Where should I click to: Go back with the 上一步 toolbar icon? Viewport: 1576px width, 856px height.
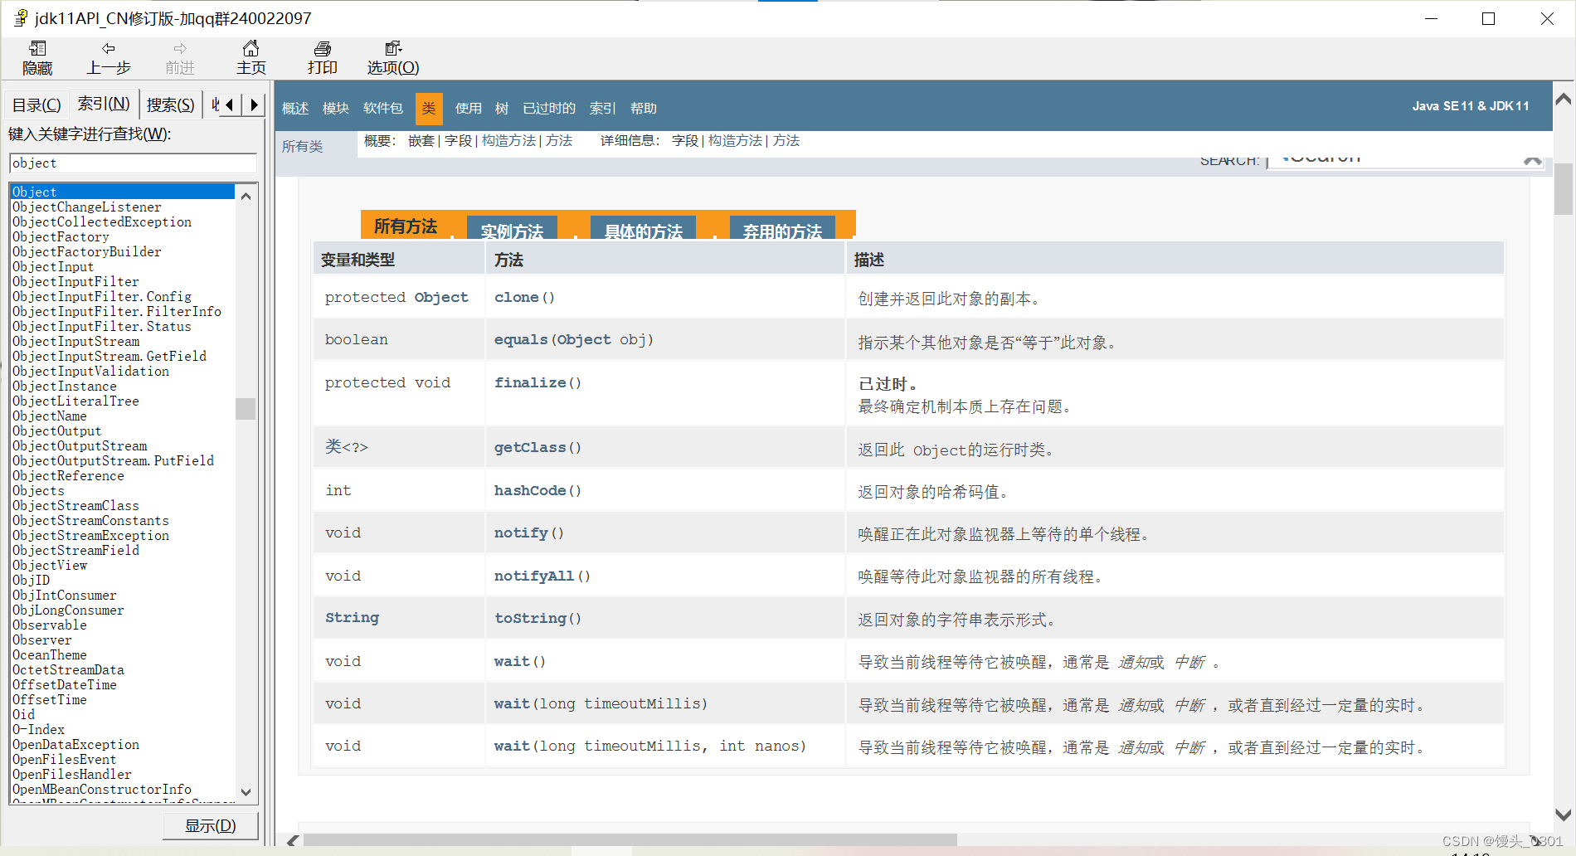[109, 58]
